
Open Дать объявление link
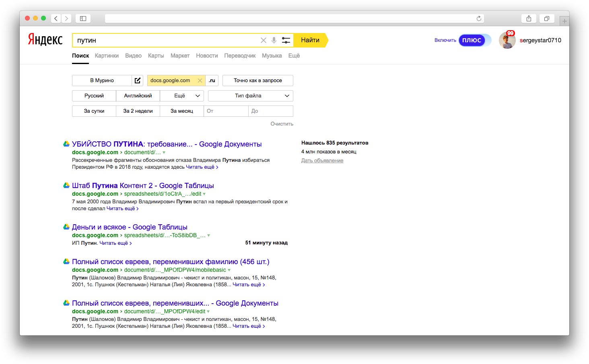tap(322, 161)
